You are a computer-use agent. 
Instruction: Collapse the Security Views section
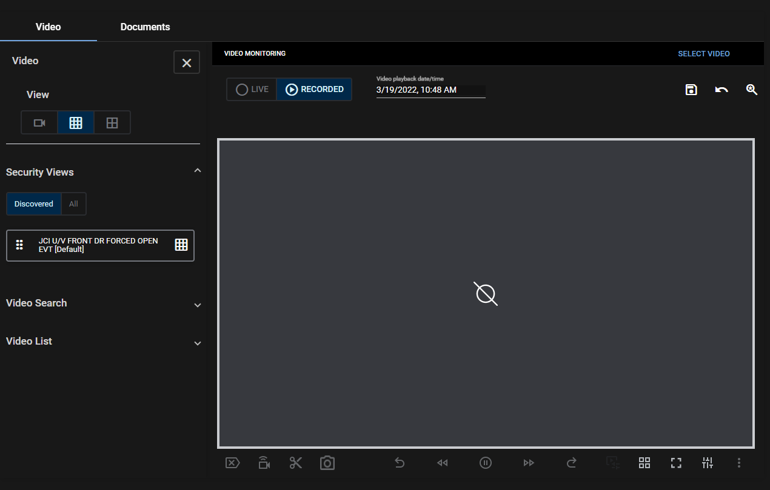pos(197,171)
